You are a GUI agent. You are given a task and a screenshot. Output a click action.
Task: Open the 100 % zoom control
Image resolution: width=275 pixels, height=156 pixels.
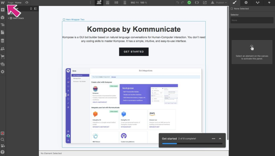143,3
